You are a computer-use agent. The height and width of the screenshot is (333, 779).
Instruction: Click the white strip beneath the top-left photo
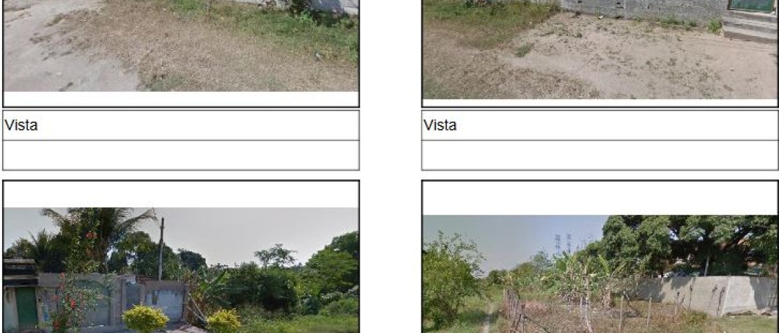coord(181,99)
